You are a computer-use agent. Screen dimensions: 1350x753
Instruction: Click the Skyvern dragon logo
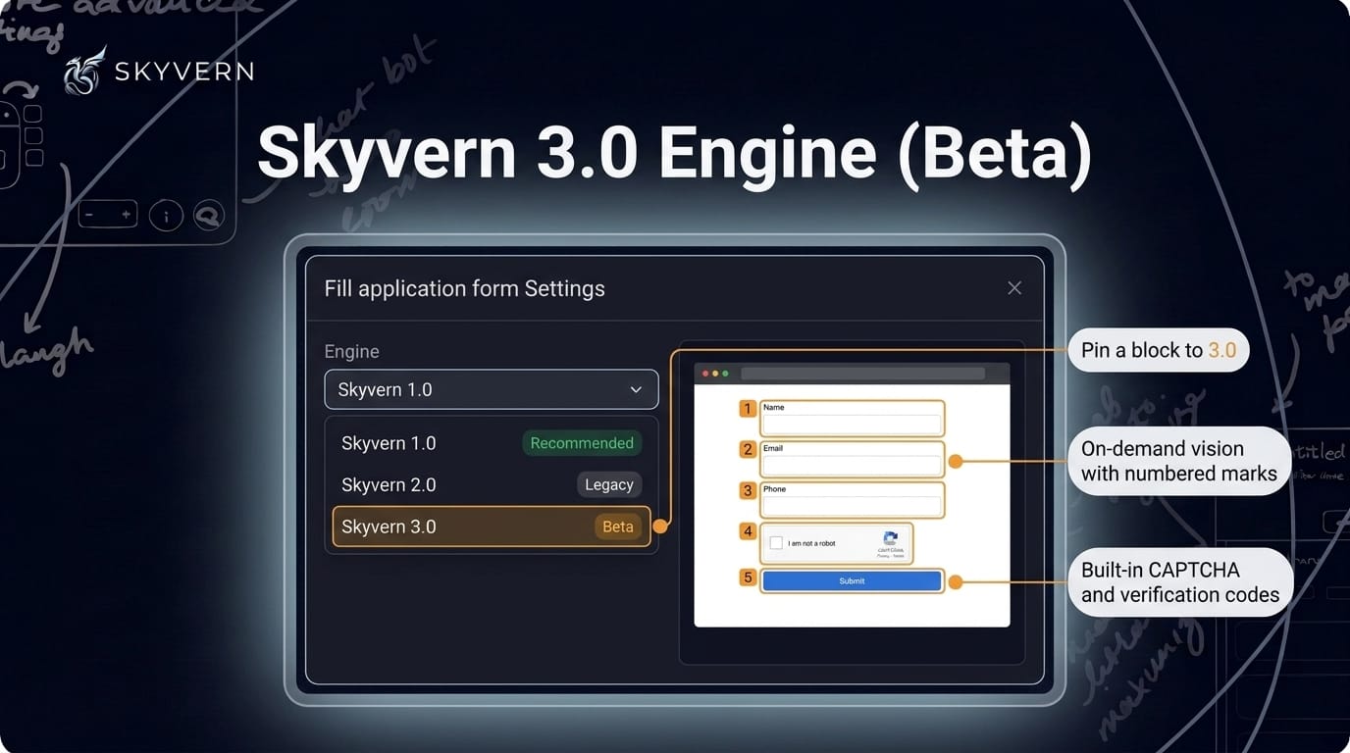[84, 71]
